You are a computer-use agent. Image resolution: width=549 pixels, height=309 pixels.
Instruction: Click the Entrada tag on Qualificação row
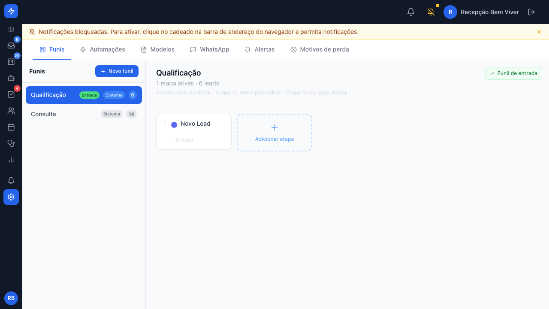point(89,95)
